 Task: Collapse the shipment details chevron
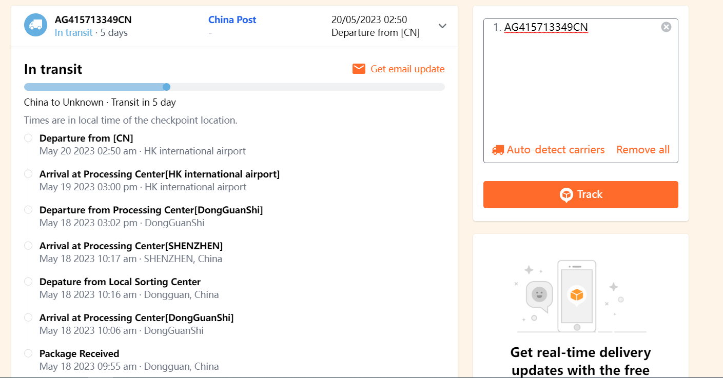[442, 26]
